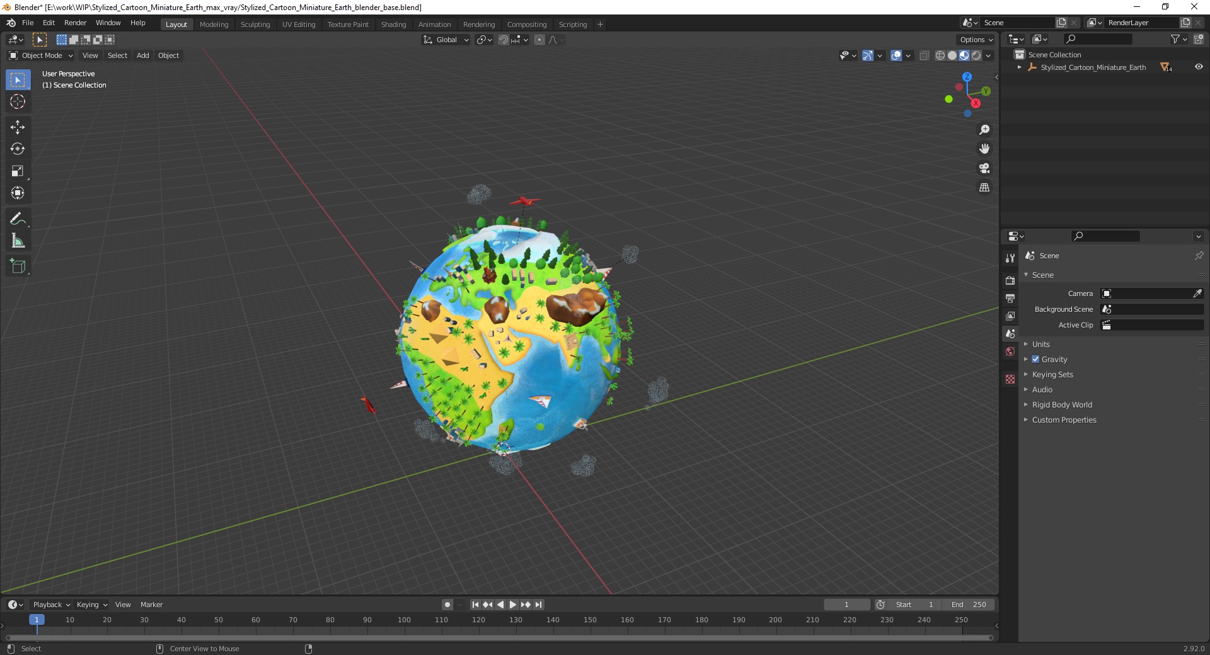The image size is (1210, 655).
Task: Toggle proportional editing
Action: [x=539, y=40]
